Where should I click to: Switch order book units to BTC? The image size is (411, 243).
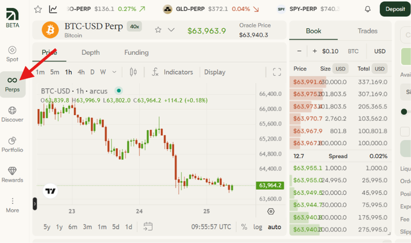(x=353, y=51)
